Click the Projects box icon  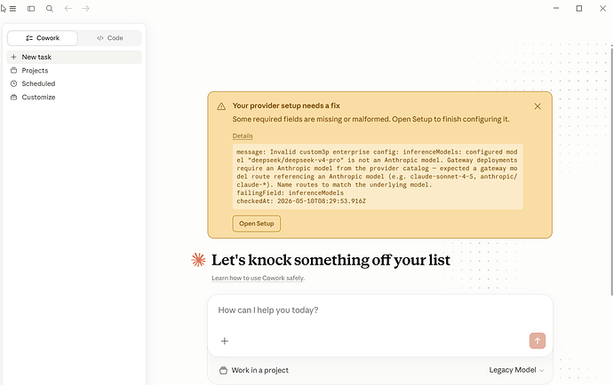click(x=13, y=71)
